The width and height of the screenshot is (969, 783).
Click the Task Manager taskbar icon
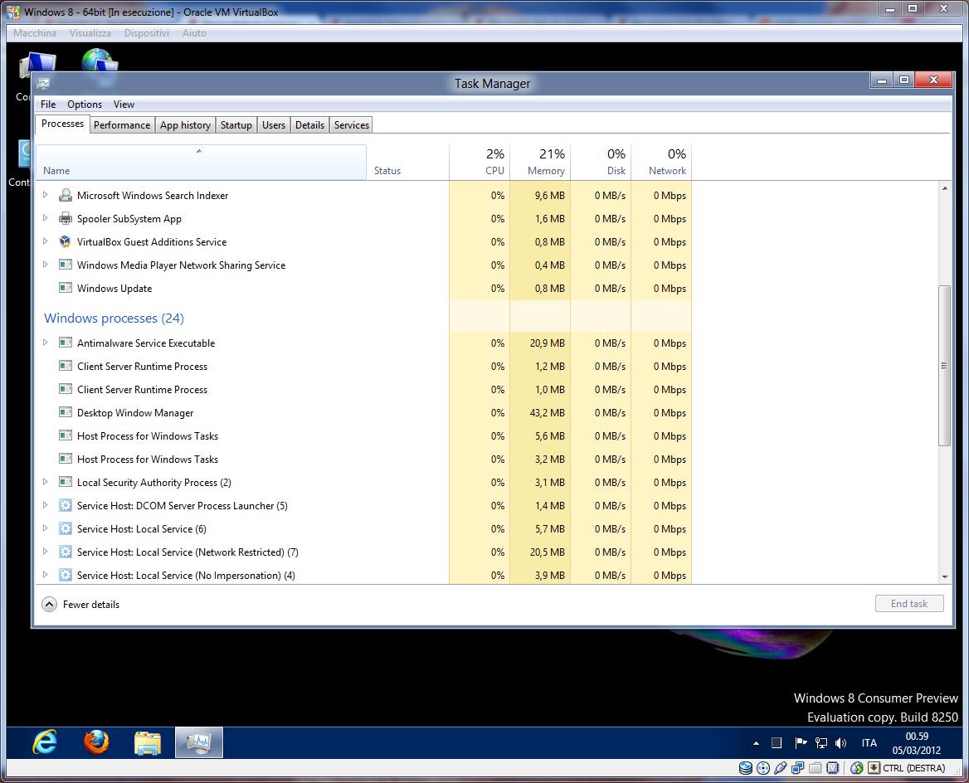(x=199, y=742)
